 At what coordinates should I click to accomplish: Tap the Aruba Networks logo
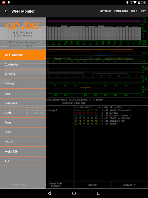[23, 29]
